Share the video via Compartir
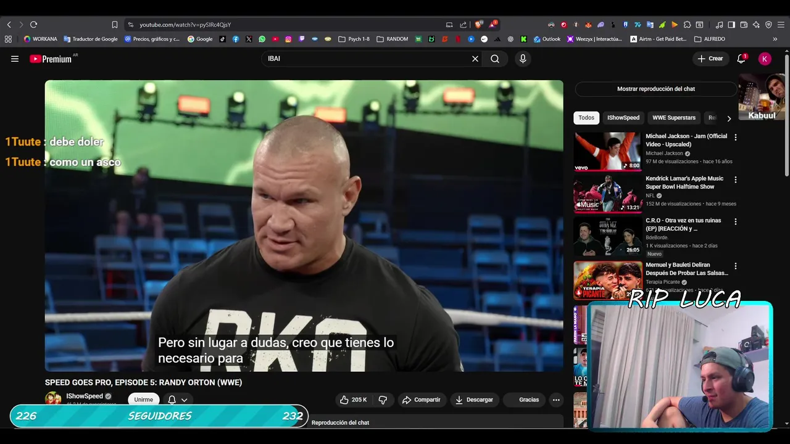The height and width of the screenshot is (444, 790). point(422,400)
